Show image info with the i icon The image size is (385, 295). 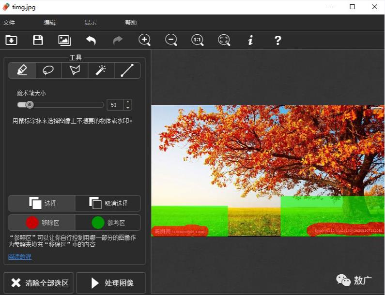click(250, 40)
